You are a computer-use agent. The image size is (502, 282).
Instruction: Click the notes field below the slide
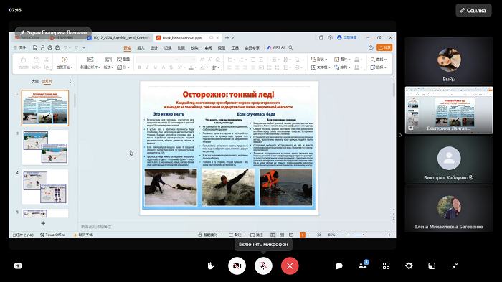point(235,227)
